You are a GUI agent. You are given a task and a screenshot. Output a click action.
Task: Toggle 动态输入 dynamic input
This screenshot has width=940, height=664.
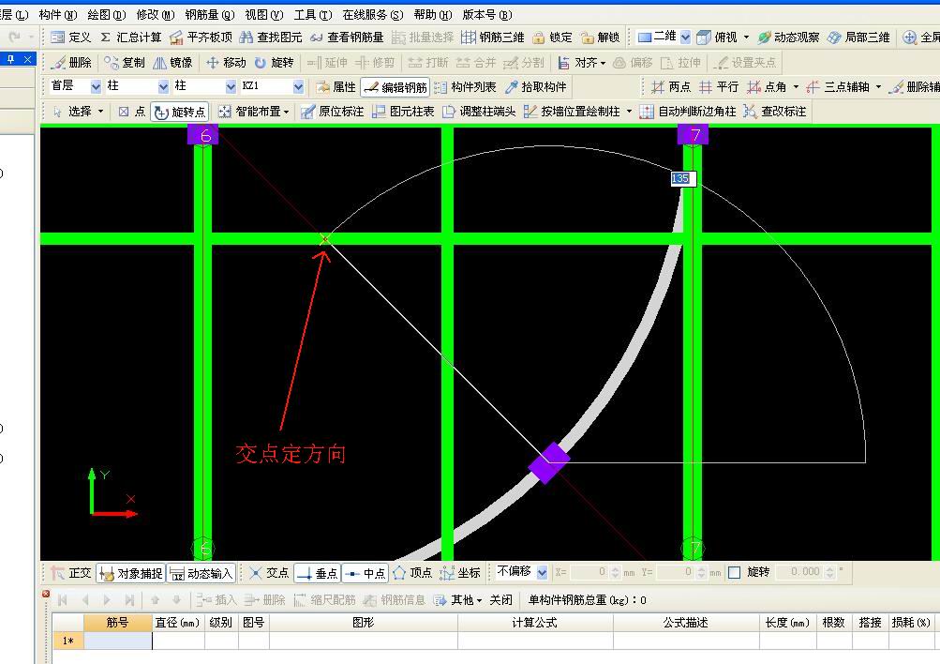[201, 573]
